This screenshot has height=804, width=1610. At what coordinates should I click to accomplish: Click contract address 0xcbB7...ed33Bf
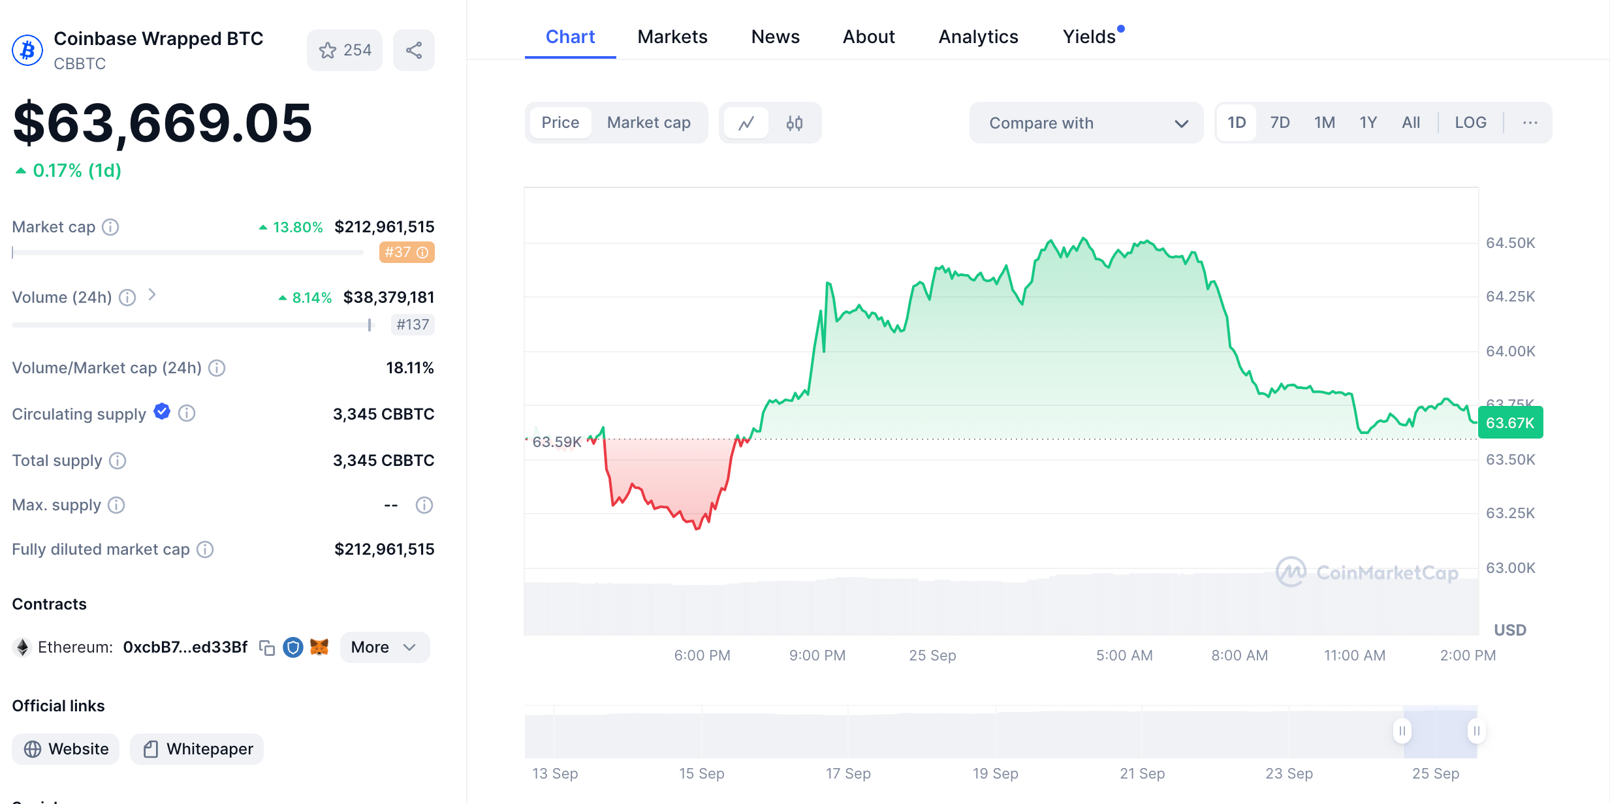185,647
